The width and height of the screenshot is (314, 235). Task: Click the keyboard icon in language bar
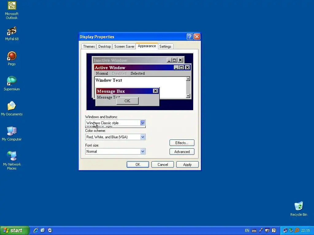(254, 231)
